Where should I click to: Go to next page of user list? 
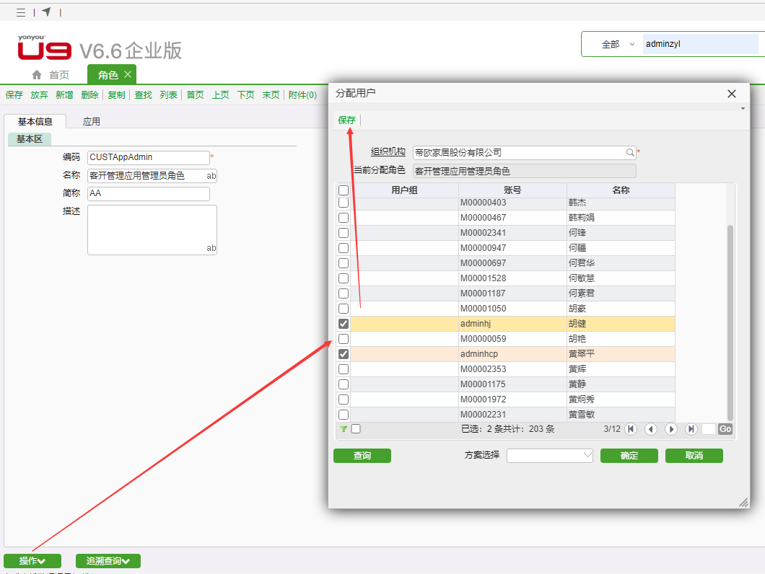[x=671, y=429]
